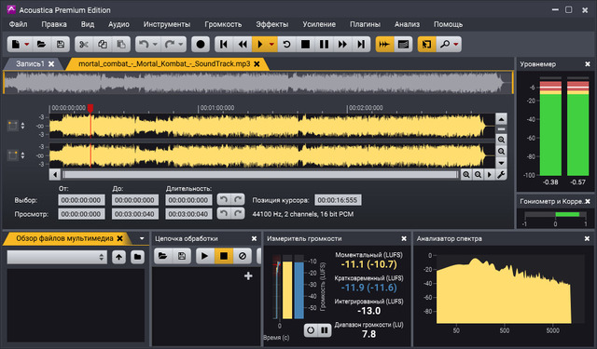Fast forward the playback
The height and width of the screenshot is (349, 597).
(x=342, y=45)
